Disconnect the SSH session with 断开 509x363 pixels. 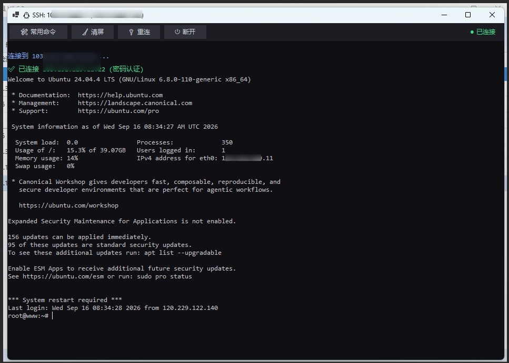(185, 32)
